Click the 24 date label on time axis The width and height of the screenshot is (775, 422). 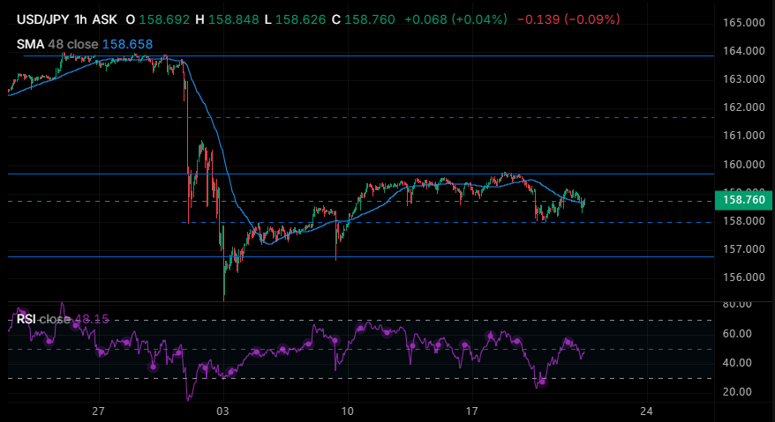click(646, 411)
